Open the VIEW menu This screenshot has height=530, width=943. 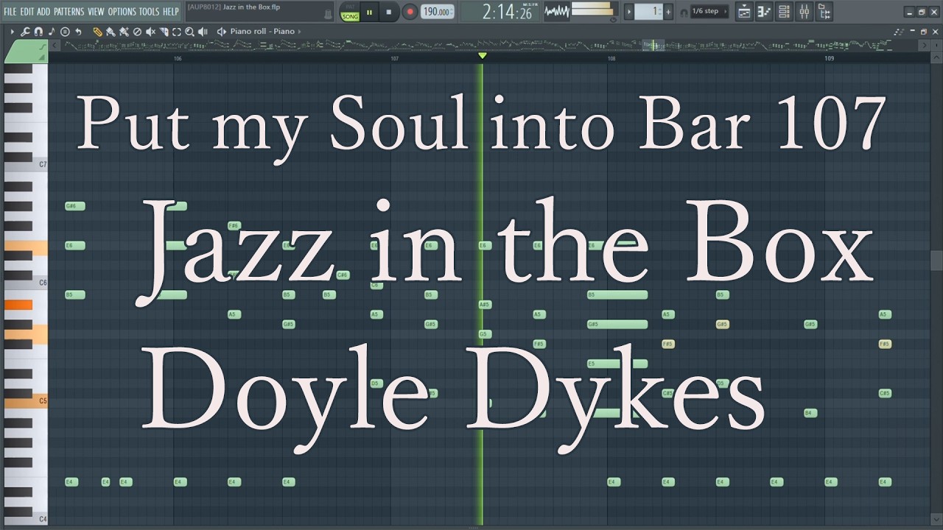(97, 12)
